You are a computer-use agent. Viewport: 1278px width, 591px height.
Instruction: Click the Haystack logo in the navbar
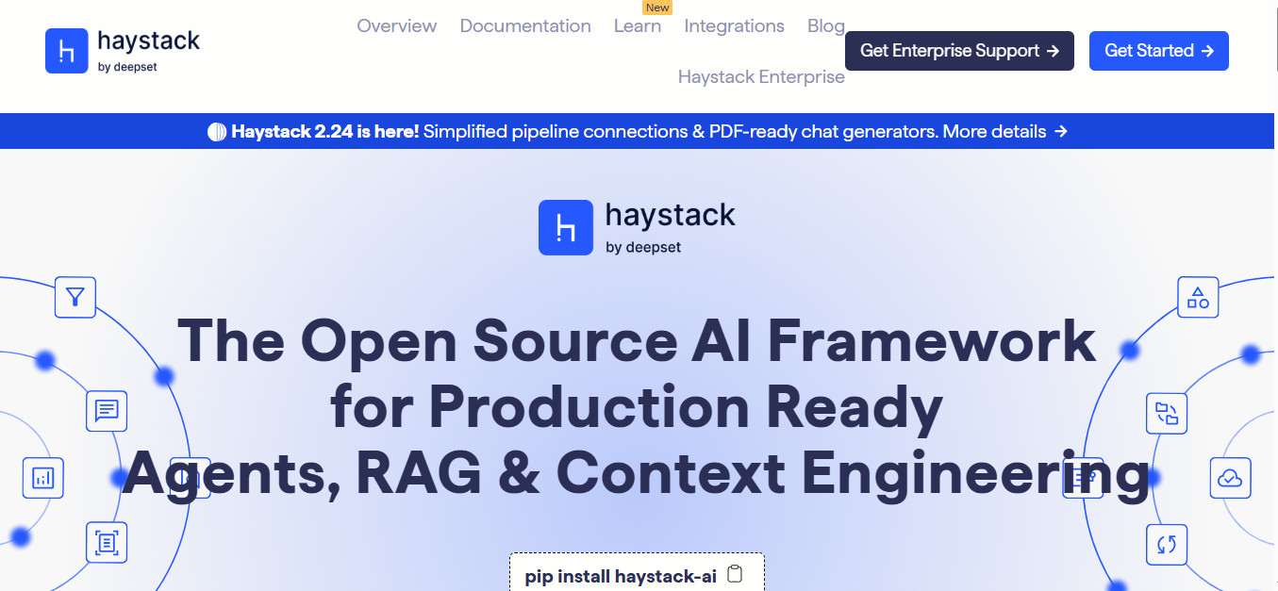(x=122, y=49)
